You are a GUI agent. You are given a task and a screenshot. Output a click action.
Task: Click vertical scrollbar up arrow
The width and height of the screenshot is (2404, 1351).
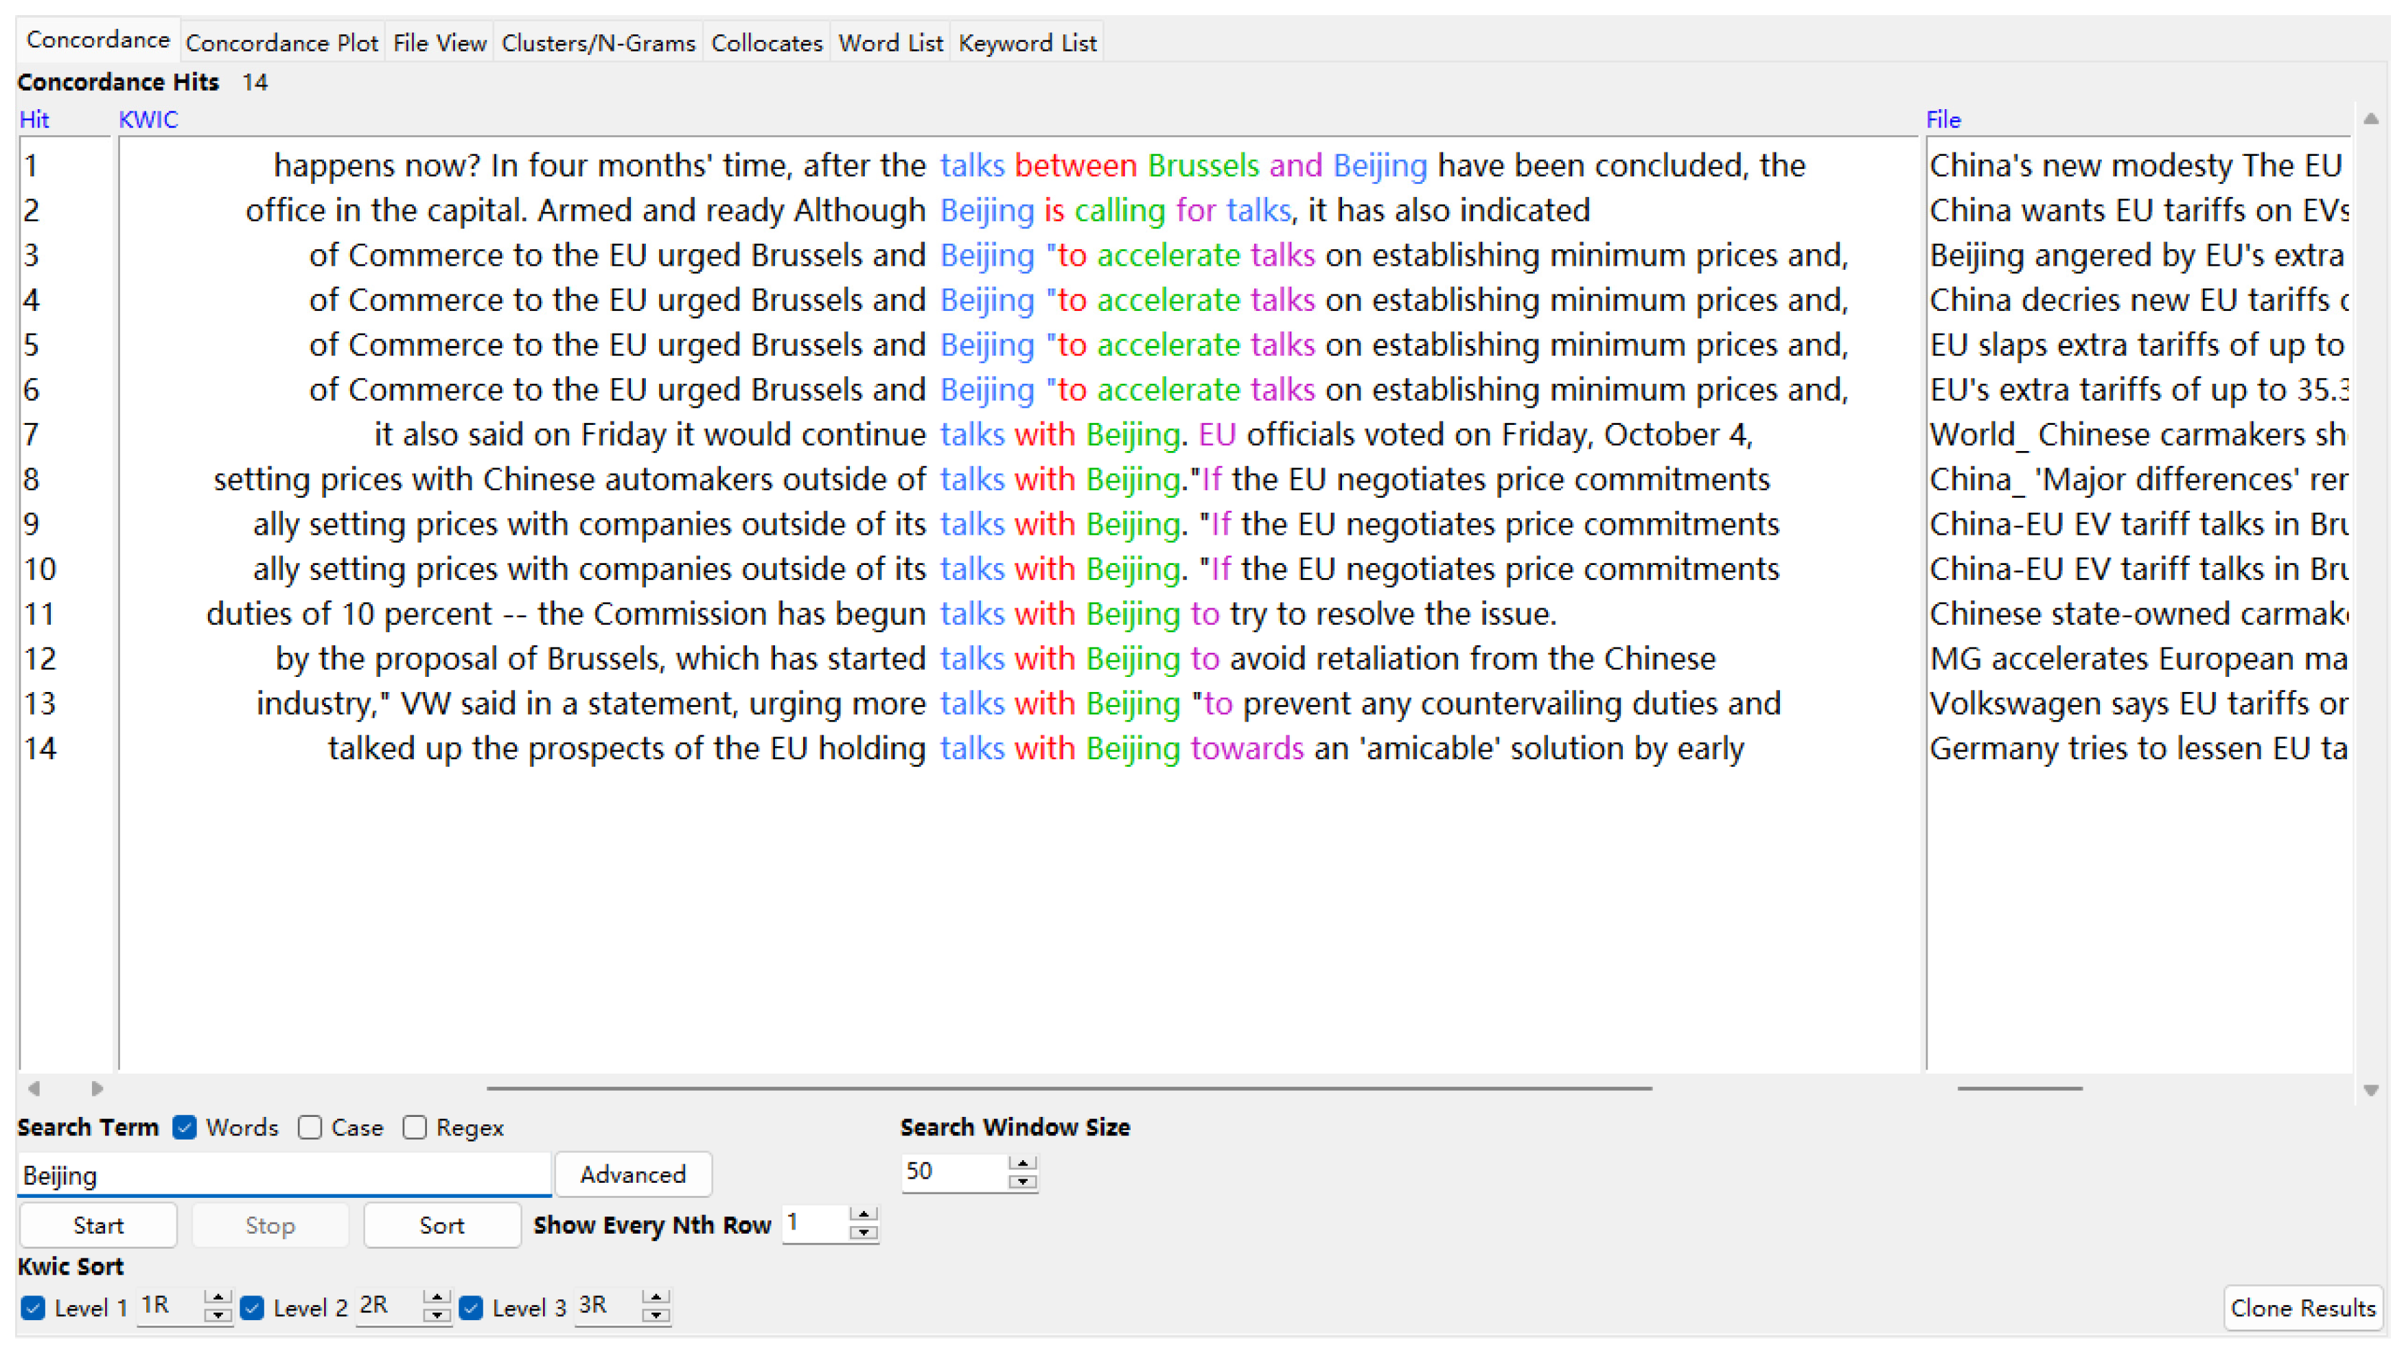2370,119
